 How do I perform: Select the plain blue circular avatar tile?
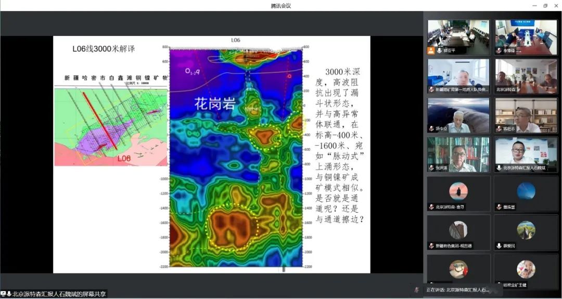pyautogui.click(x=526, y=191)
